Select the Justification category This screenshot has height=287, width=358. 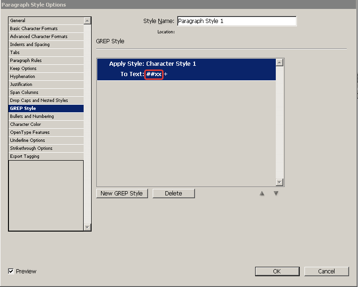coord(46,85)
